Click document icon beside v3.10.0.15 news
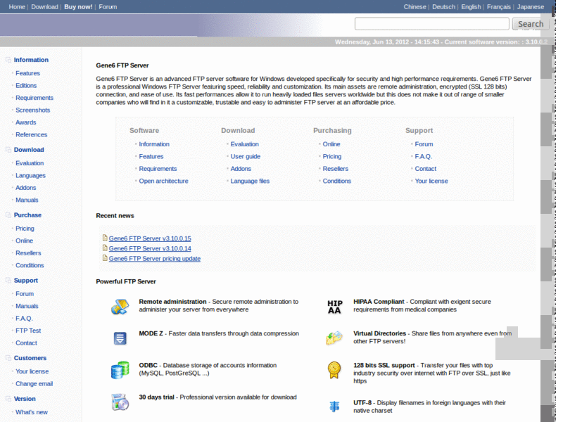The width and height of the screenshot is (563, 422). 105,238
